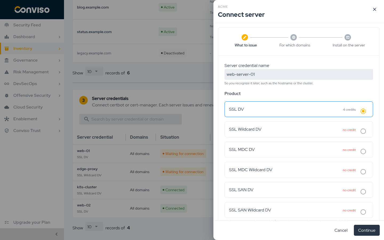Click the Conviso logo

tap(32, 10)
